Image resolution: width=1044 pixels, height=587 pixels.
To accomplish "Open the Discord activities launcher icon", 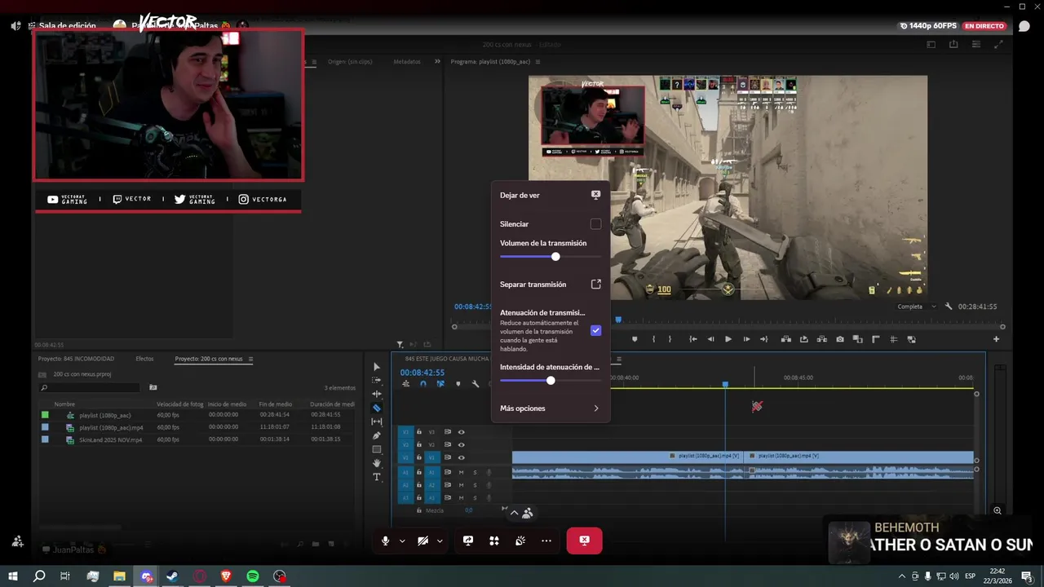I will [494, 541].
